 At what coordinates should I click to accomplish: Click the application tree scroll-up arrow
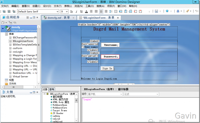[39, 27]
